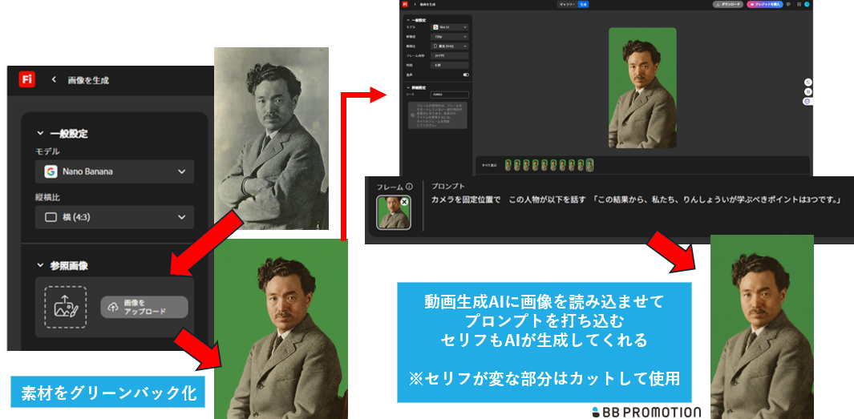This screenshot has width=854, height=419.
Task: Click the Firefly logo in the left panel
Action: [27, 79]
